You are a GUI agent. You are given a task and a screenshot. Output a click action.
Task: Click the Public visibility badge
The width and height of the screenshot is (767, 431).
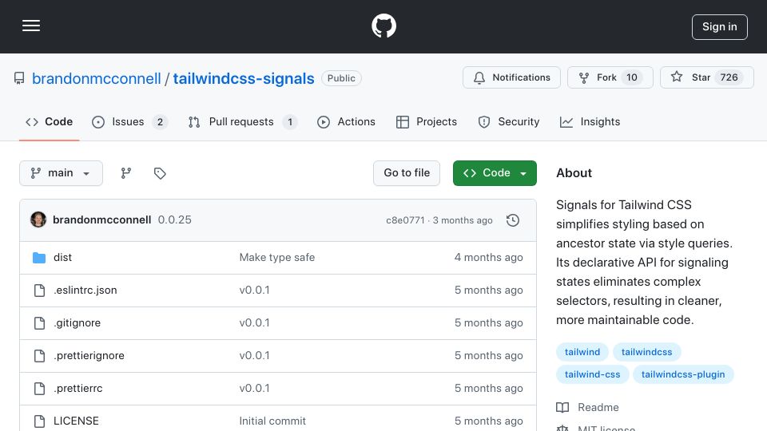(341, 78)
